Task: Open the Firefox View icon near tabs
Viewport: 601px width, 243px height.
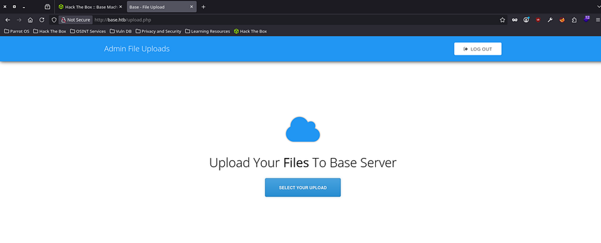Action: pos(47,7)
